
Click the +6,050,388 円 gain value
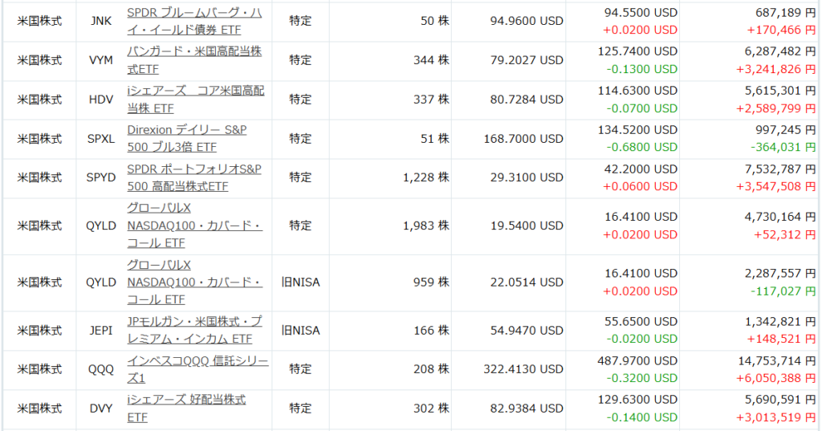point(776,379)
